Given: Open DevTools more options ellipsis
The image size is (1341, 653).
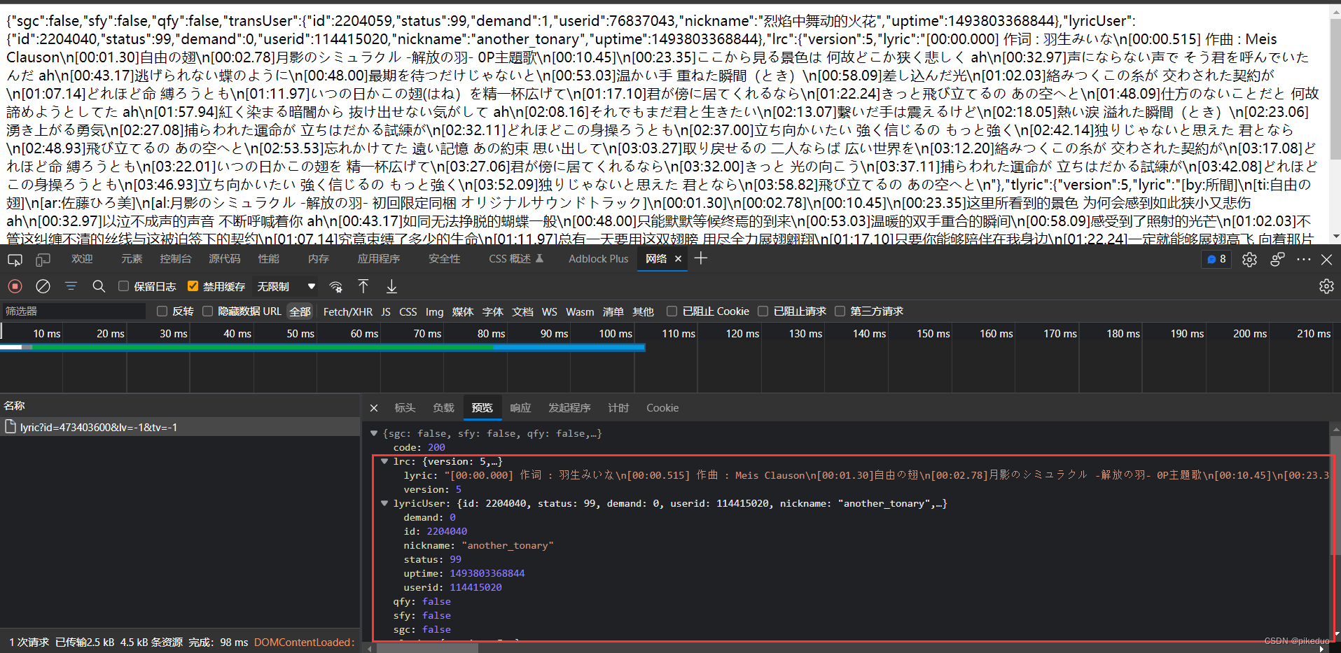Looking at the screenshot, I should pos(1303,260).
